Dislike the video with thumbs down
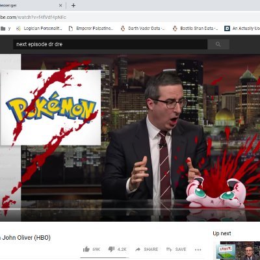This screenshot has height=260, width=260. coord(111,250)
